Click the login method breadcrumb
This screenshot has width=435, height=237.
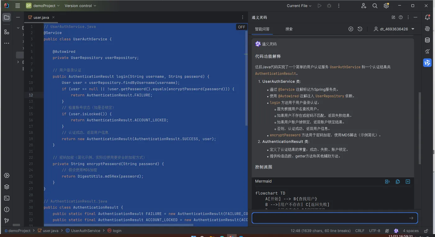114,231
